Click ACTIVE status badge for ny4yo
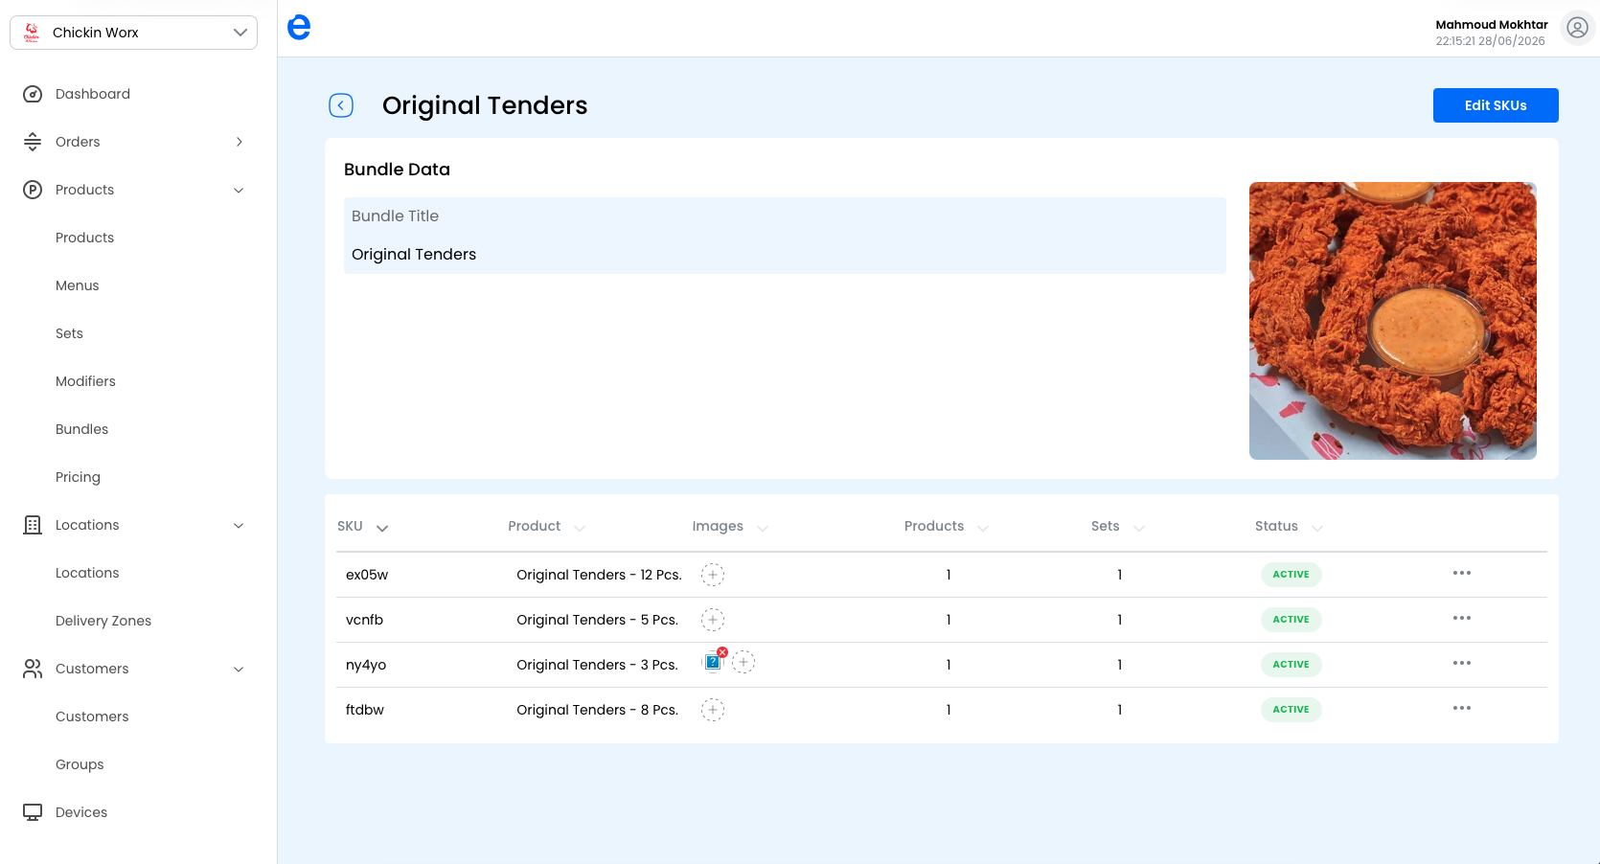Screen dimensions: 1600x864 click(x=1291, y=665)
